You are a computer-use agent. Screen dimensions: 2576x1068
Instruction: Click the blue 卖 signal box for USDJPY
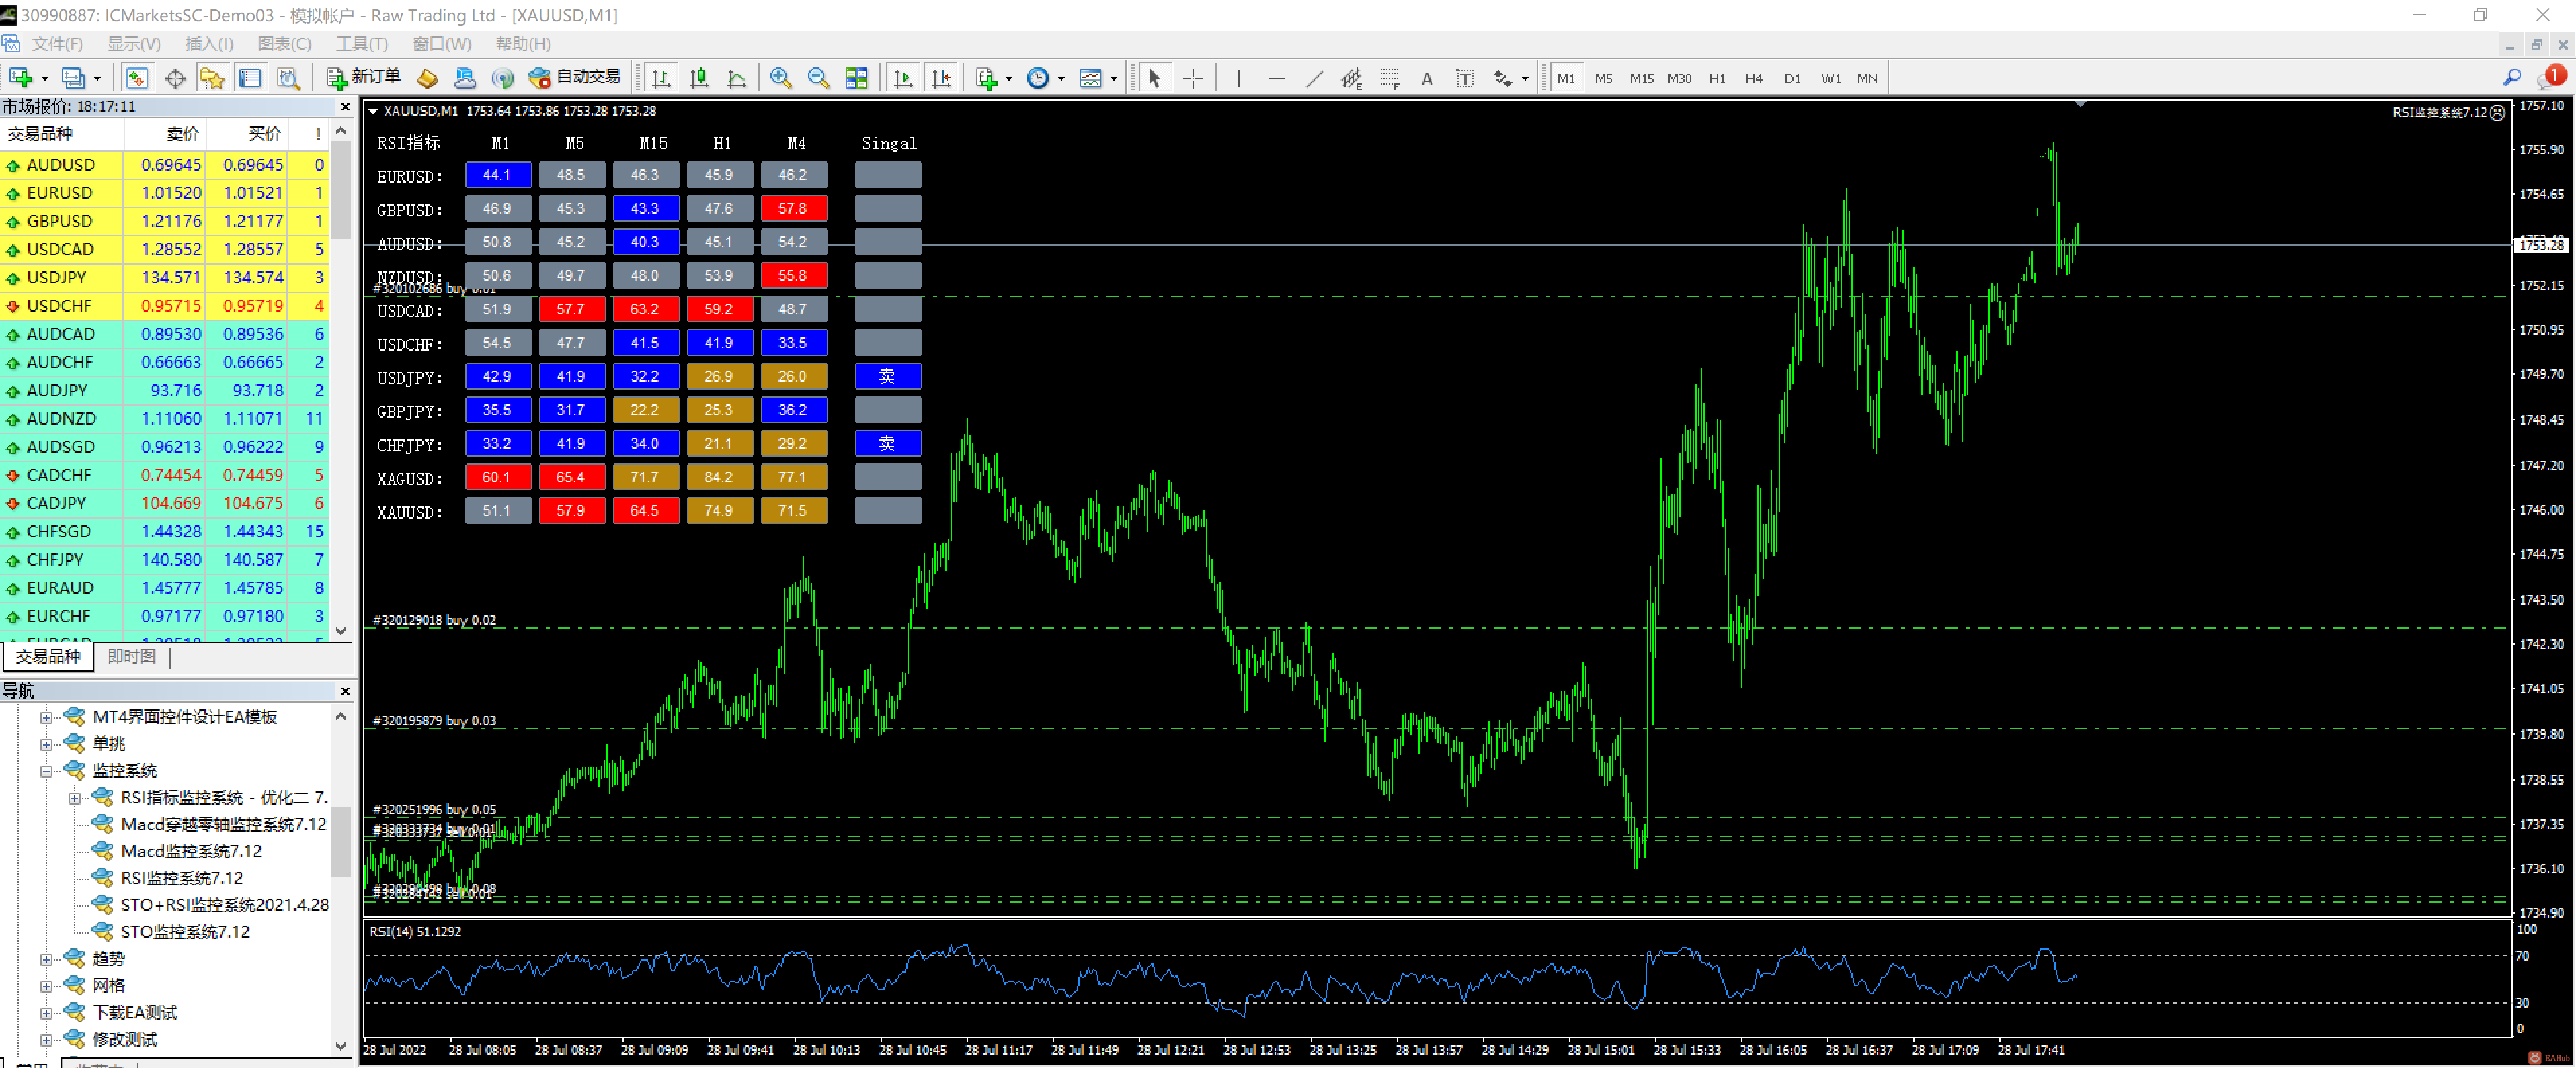coord(888,377)
